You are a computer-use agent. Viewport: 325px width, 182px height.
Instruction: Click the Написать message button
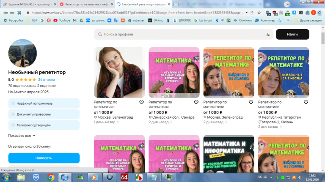(44, 158)
